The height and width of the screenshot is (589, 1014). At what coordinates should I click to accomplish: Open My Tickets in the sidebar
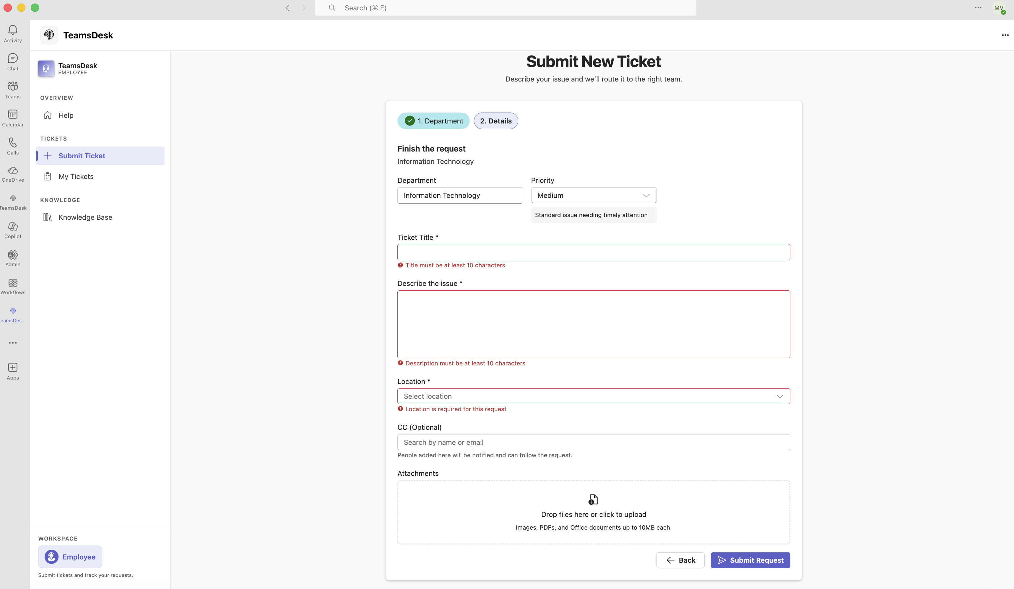coord(100,177)
